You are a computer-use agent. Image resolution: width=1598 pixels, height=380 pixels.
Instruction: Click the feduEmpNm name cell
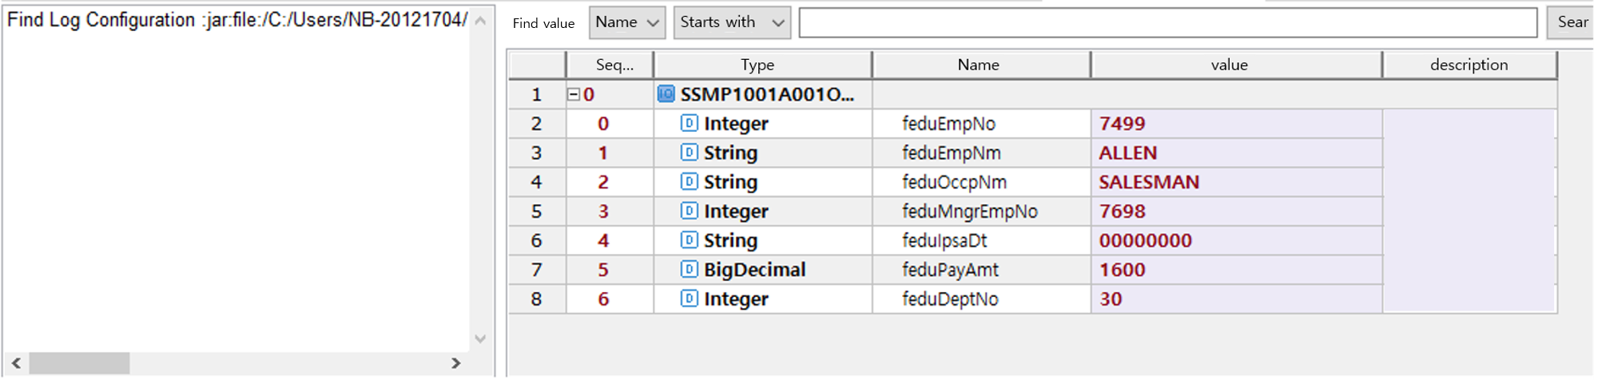pos(981,152)
